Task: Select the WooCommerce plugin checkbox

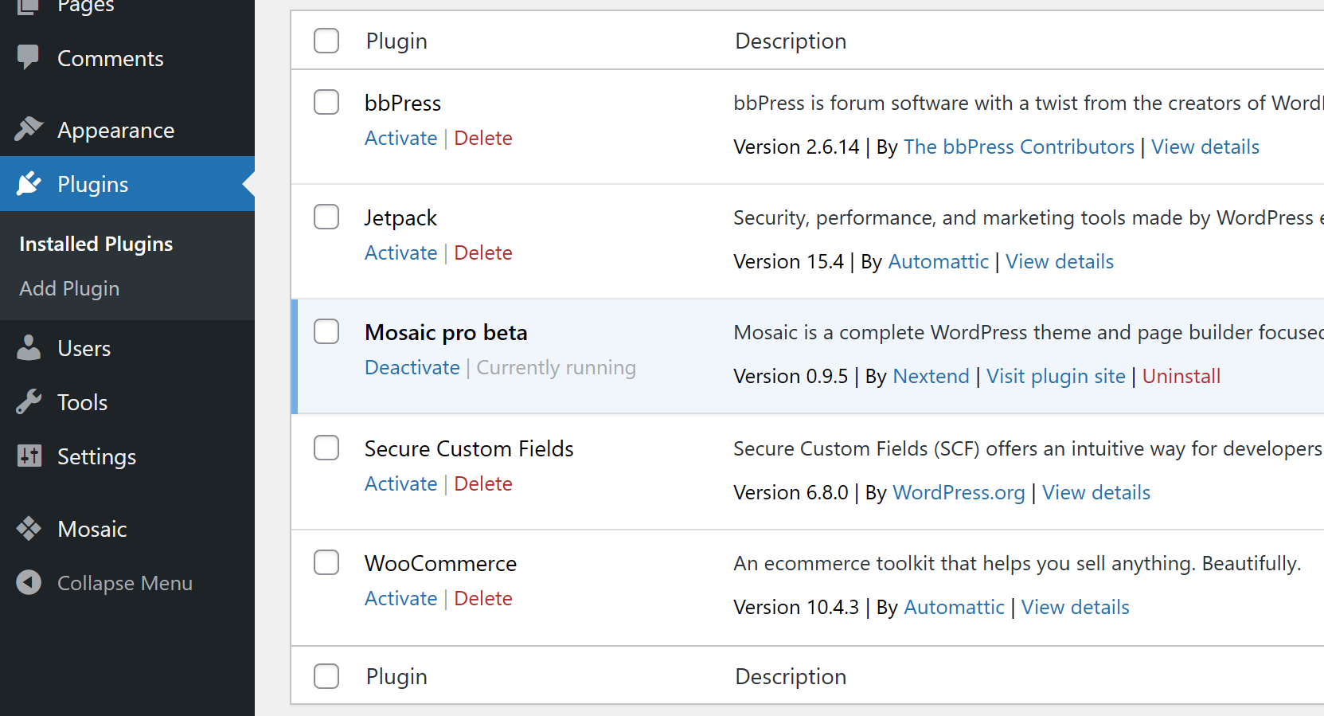Action: [x=326, y=562]
